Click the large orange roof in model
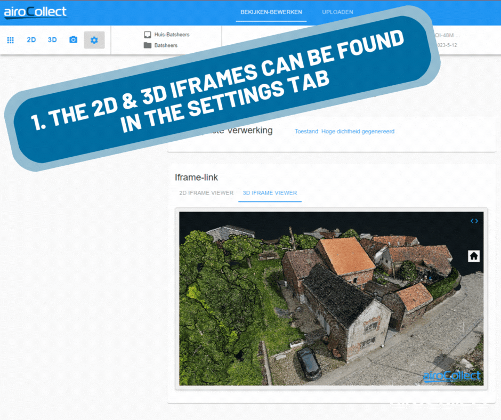This screenshot has width=501, height=420. 346,255
